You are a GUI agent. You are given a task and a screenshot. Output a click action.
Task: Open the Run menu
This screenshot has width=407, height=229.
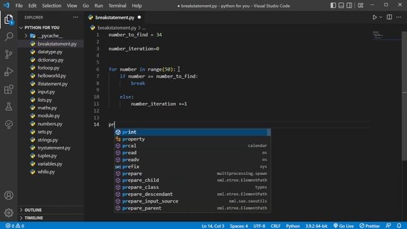[99, 6]
